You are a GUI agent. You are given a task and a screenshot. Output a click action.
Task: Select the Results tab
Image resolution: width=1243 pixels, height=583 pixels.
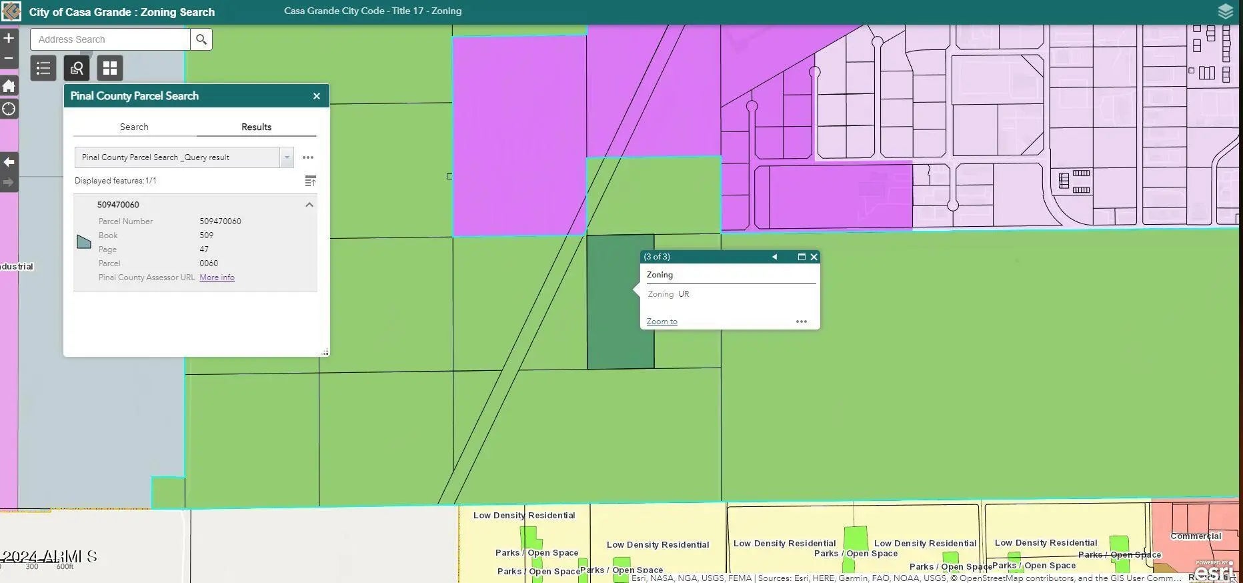[x=256, y=127]
